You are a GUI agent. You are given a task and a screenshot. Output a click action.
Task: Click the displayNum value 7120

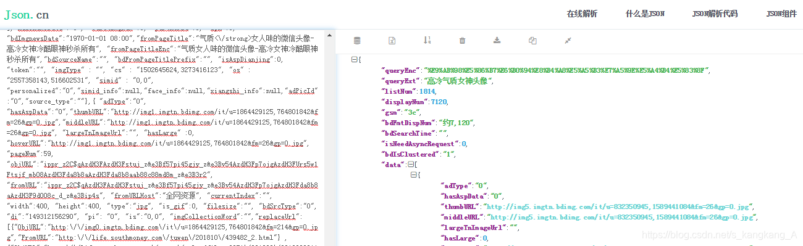[439, 102]
